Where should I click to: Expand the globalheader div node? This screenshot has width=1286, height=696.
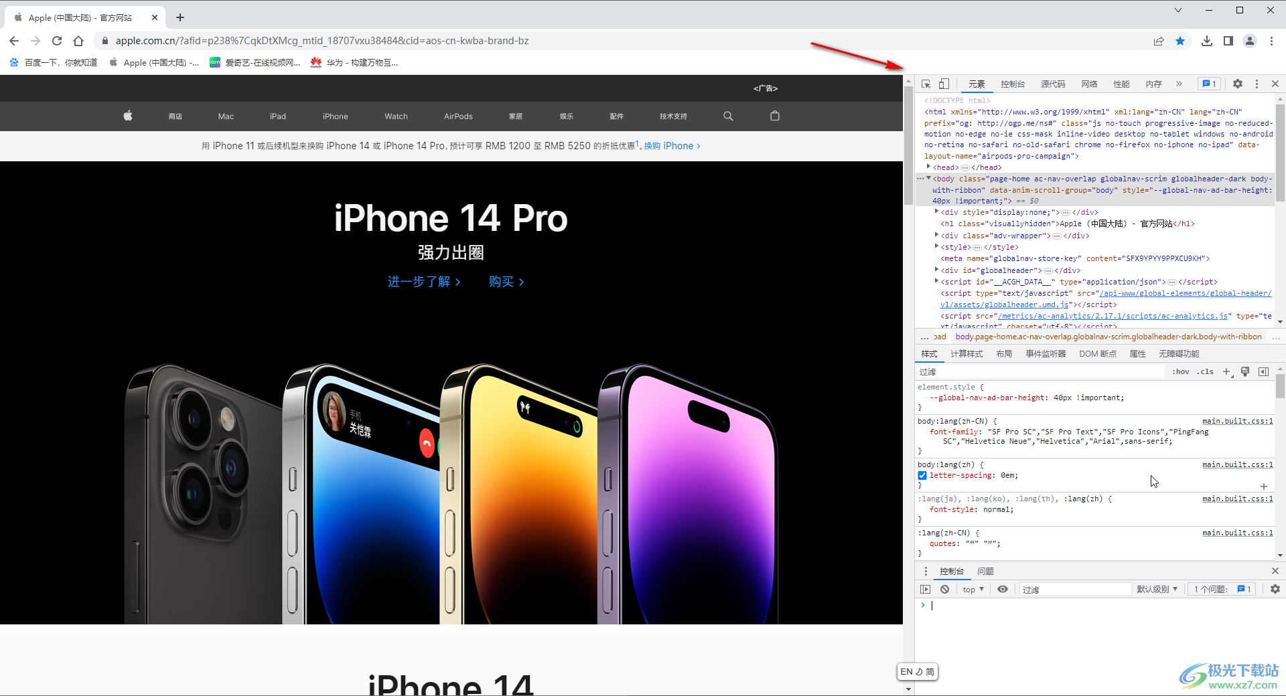(936, 270)
